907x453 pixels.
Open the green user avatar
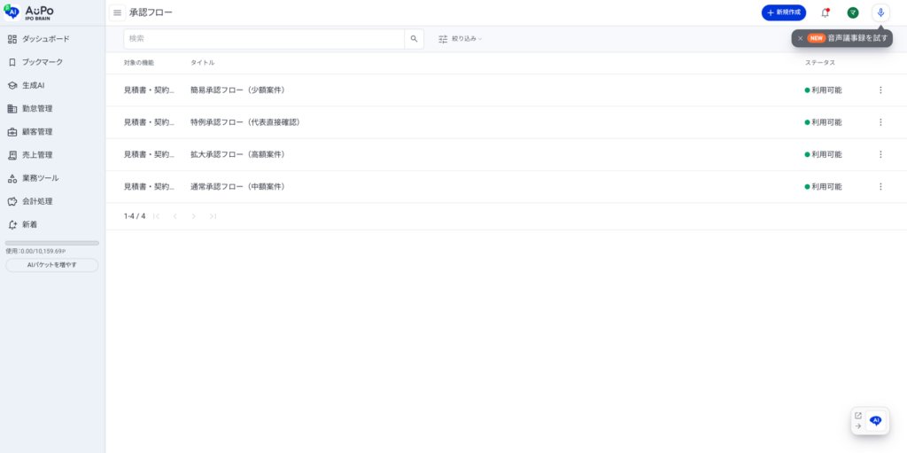point(853,12)
